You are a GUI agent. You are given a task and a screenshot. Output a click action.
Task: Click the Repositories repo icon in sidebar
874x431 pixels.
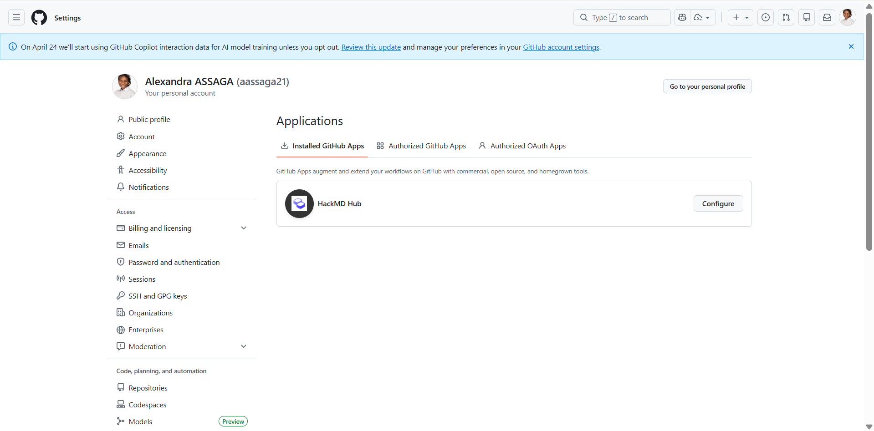point(121,387)
